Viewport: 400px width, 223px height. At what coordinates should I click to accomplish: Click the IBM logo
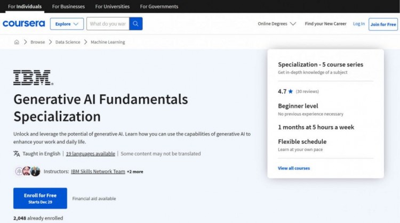coord(34,77)
